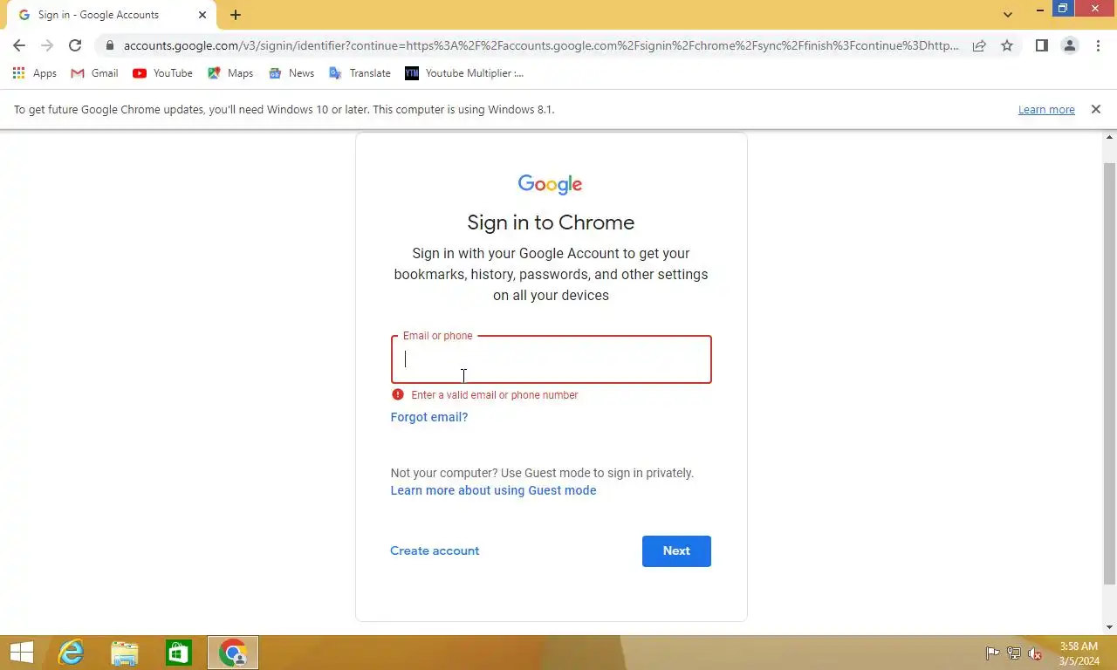Open a new tab with plus button

click(x=236, y=15)
